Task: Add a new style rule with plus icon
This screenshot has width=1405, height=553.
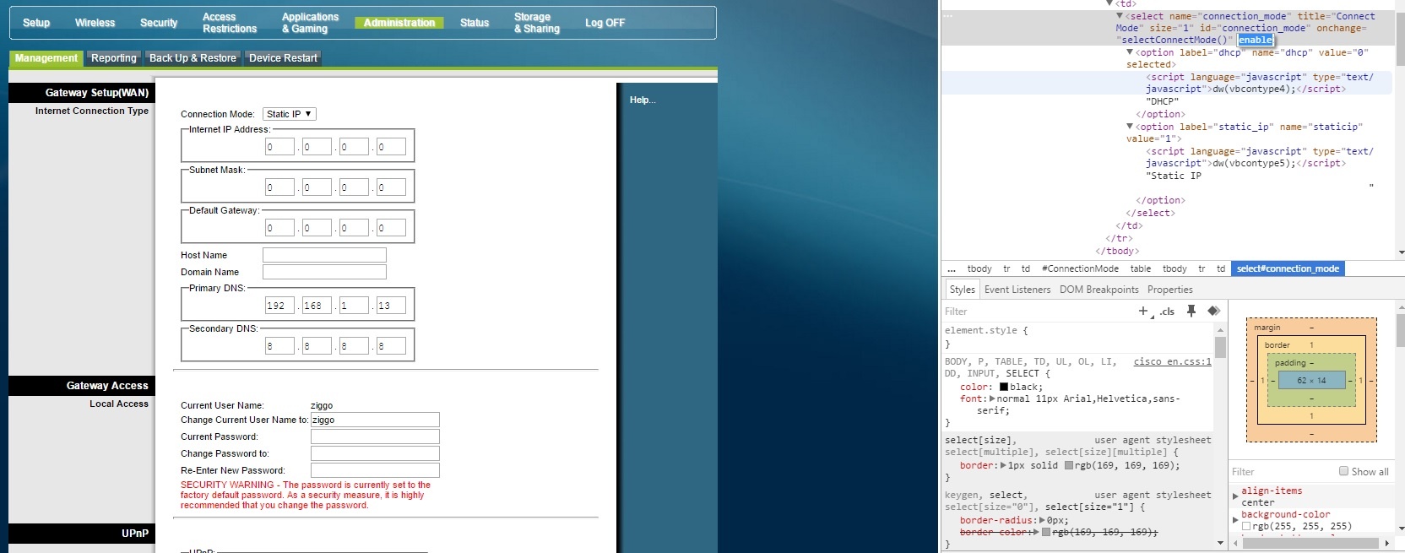Action: click(1143, 312)
